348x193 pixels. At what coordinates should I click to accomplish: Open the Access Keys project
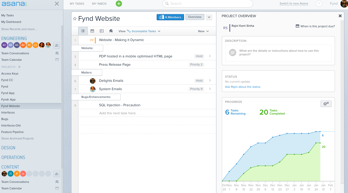[10, 74]
